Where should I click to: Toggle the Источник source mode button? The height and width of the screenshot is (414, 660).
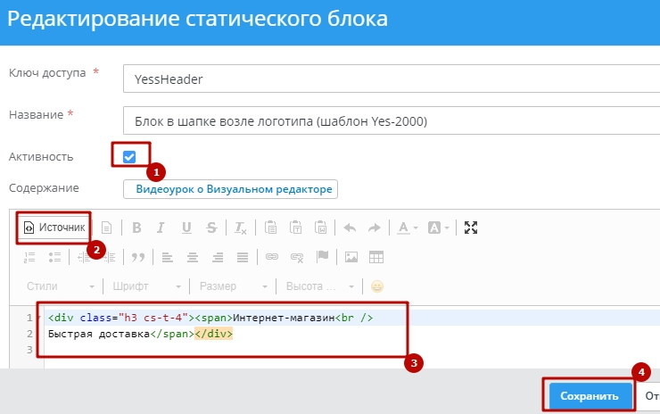55,228
